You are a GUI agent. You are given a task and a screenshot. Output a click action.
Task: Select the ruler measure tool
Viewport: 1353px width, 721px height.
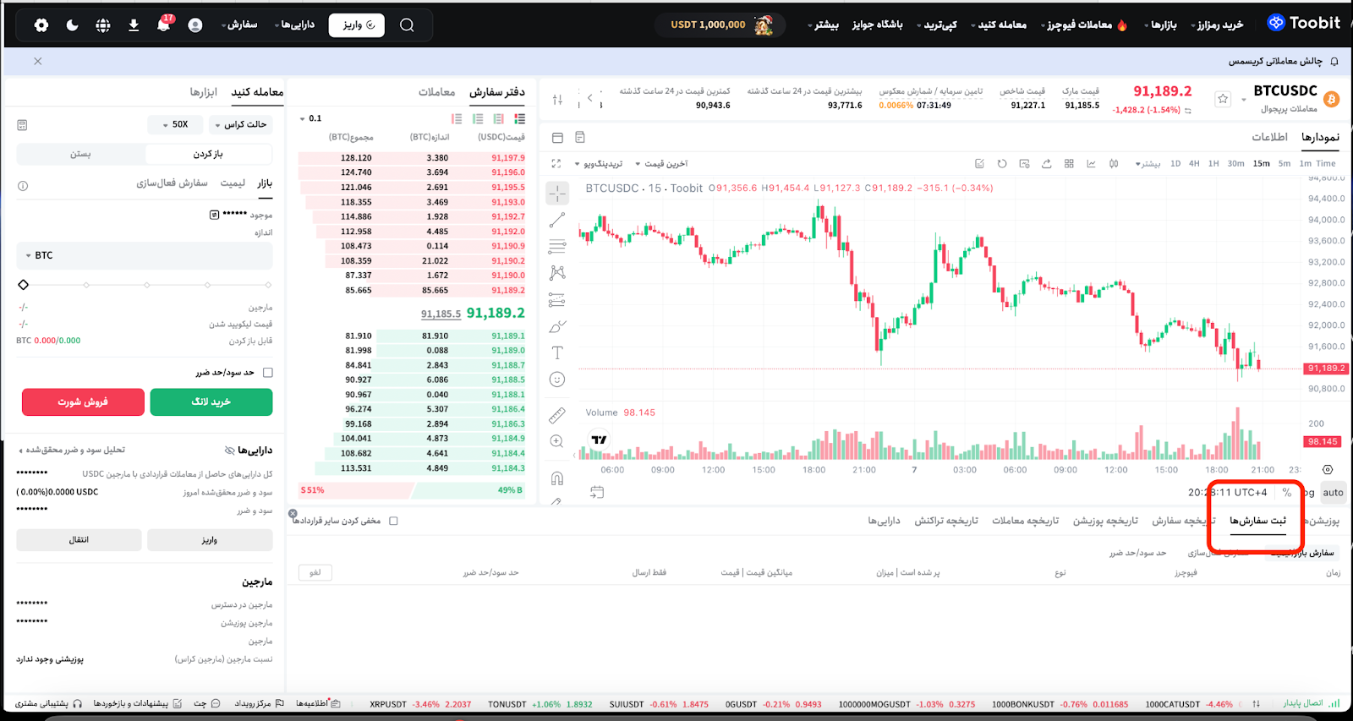(557, 415)
